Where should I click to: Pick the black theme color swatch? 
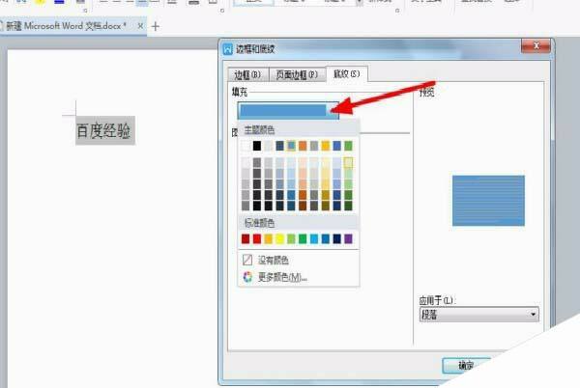(x=257, y=146)
